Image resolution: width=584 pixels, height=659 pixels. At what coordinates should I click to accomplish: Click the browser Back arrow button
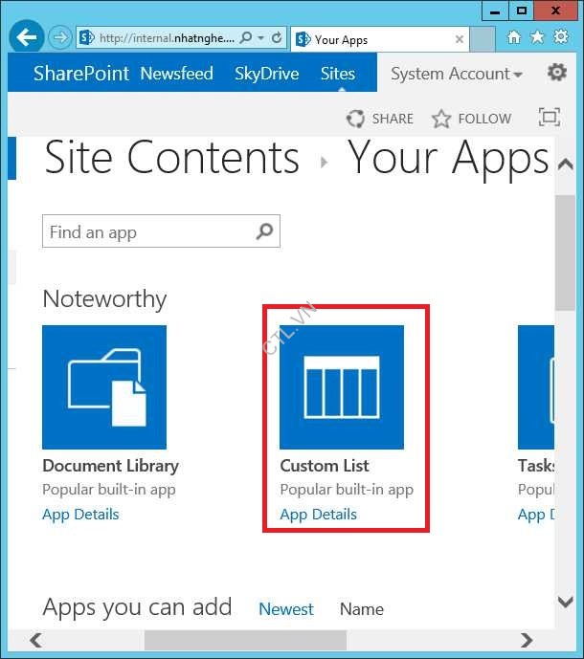coord(27,38)
